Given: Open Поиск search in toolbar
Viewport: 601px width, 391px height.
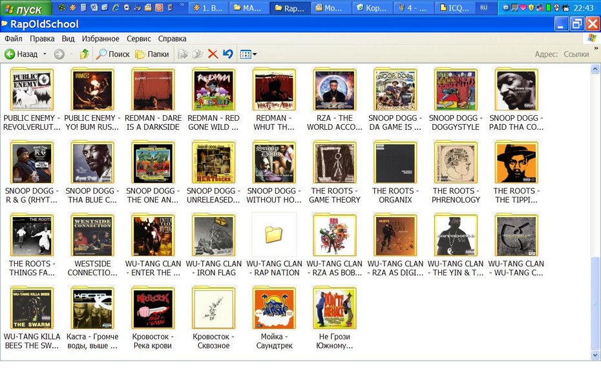Looking at the screenshot, I should point(112,54).
